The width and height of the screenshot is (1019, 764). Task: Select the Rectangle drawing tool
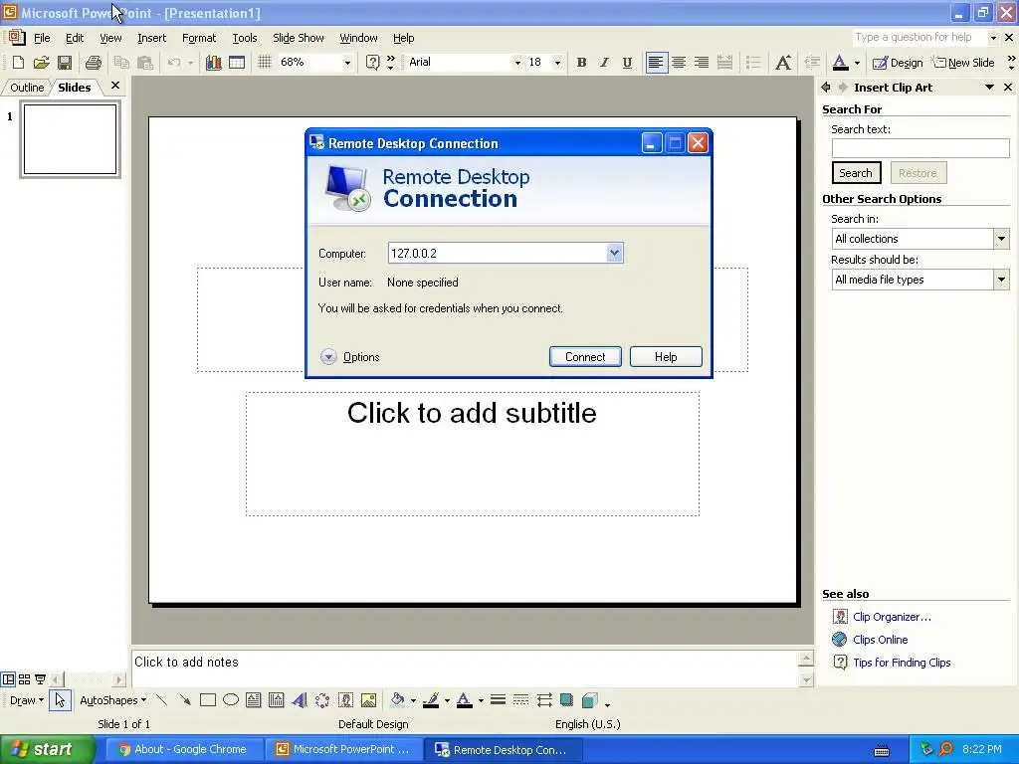pyautogui.click(x=208, y=700)
